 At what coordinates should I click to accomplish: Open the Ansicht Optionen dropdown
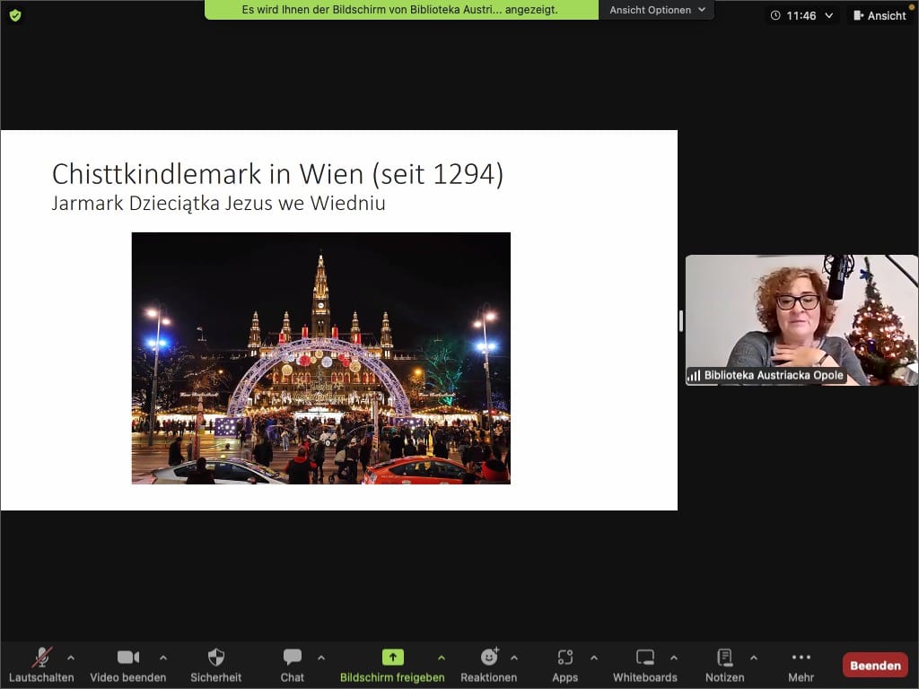[656, 10]
